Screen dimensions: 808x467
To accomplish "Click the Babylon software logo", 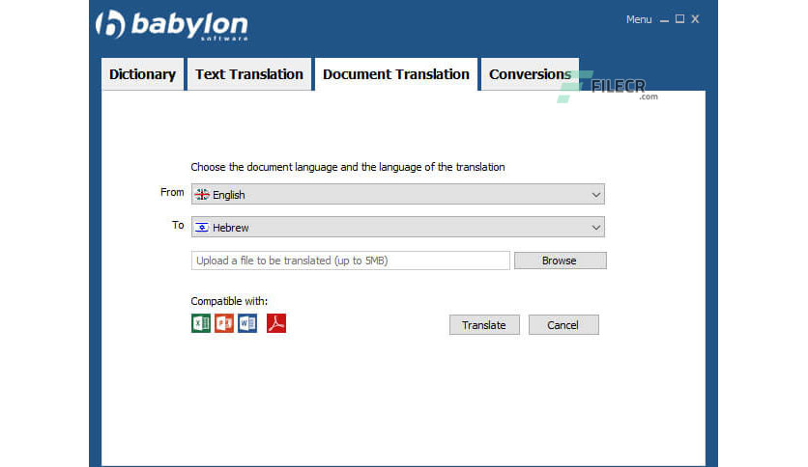I will pos(172,25).
